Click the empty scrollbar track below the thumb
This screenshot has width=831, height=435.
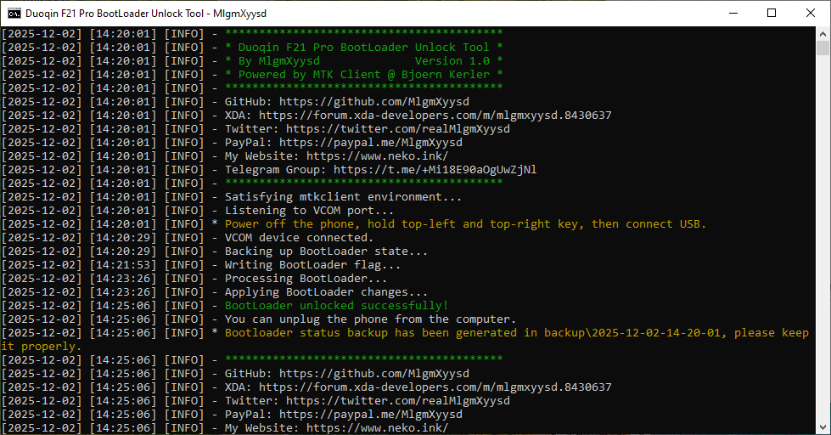point(823,255)
